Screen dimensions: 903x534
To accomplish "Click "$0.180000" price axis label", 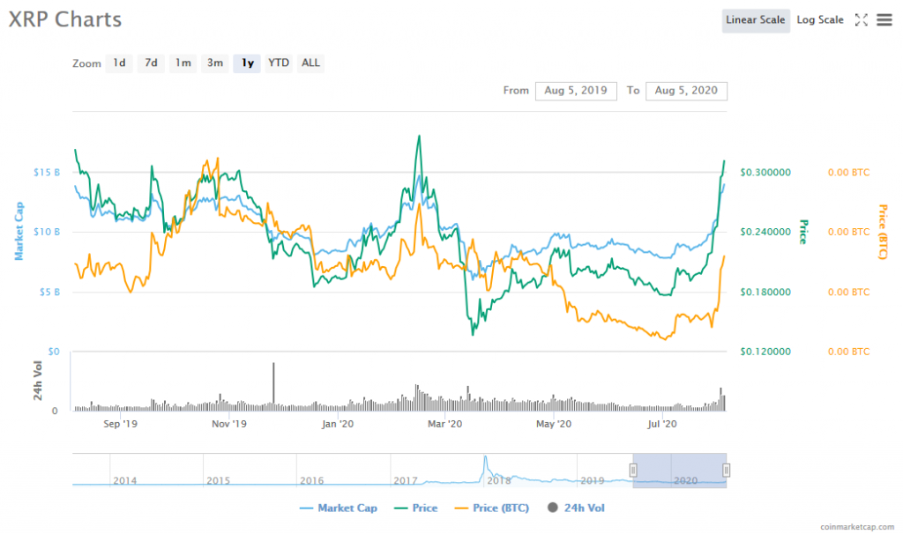I will pos(765,292).
